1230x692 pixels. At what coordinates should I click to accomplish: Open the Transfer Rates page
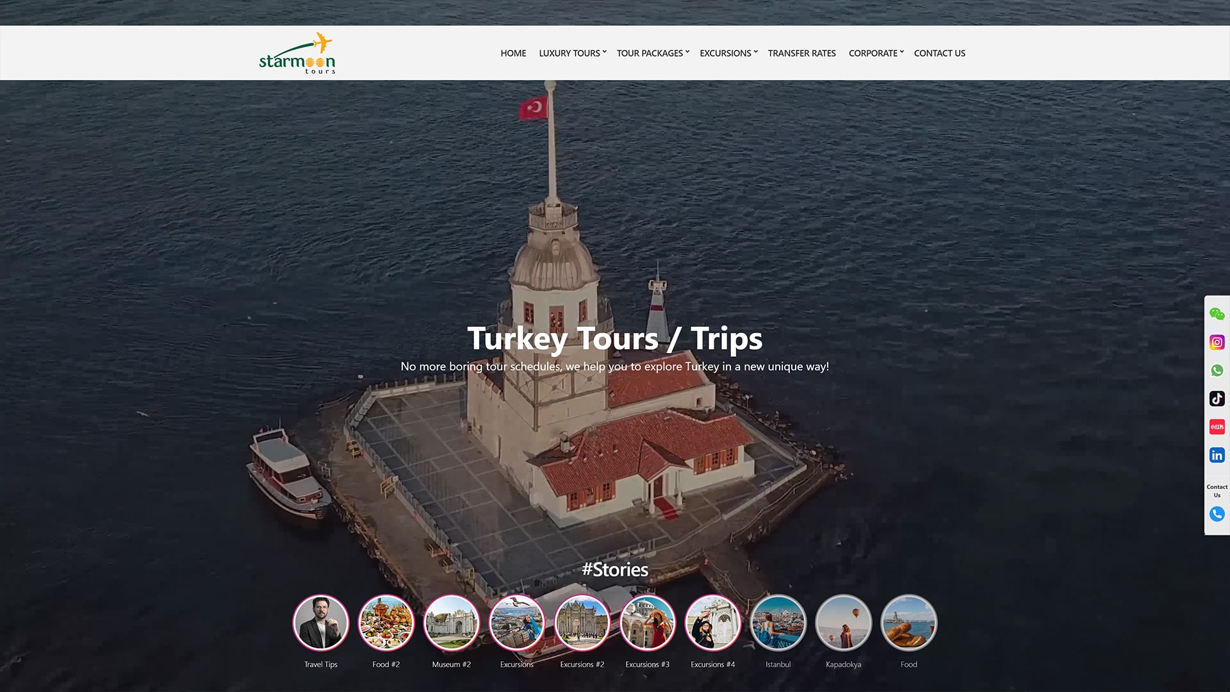point(801,53)
